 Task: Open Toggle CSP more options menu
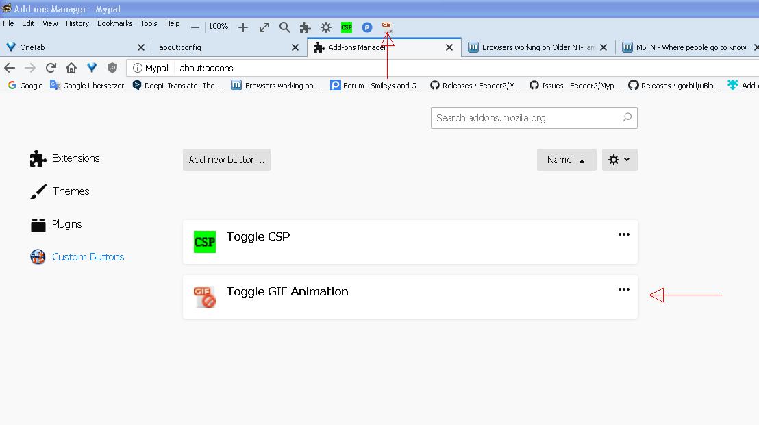tap(624, 234)
